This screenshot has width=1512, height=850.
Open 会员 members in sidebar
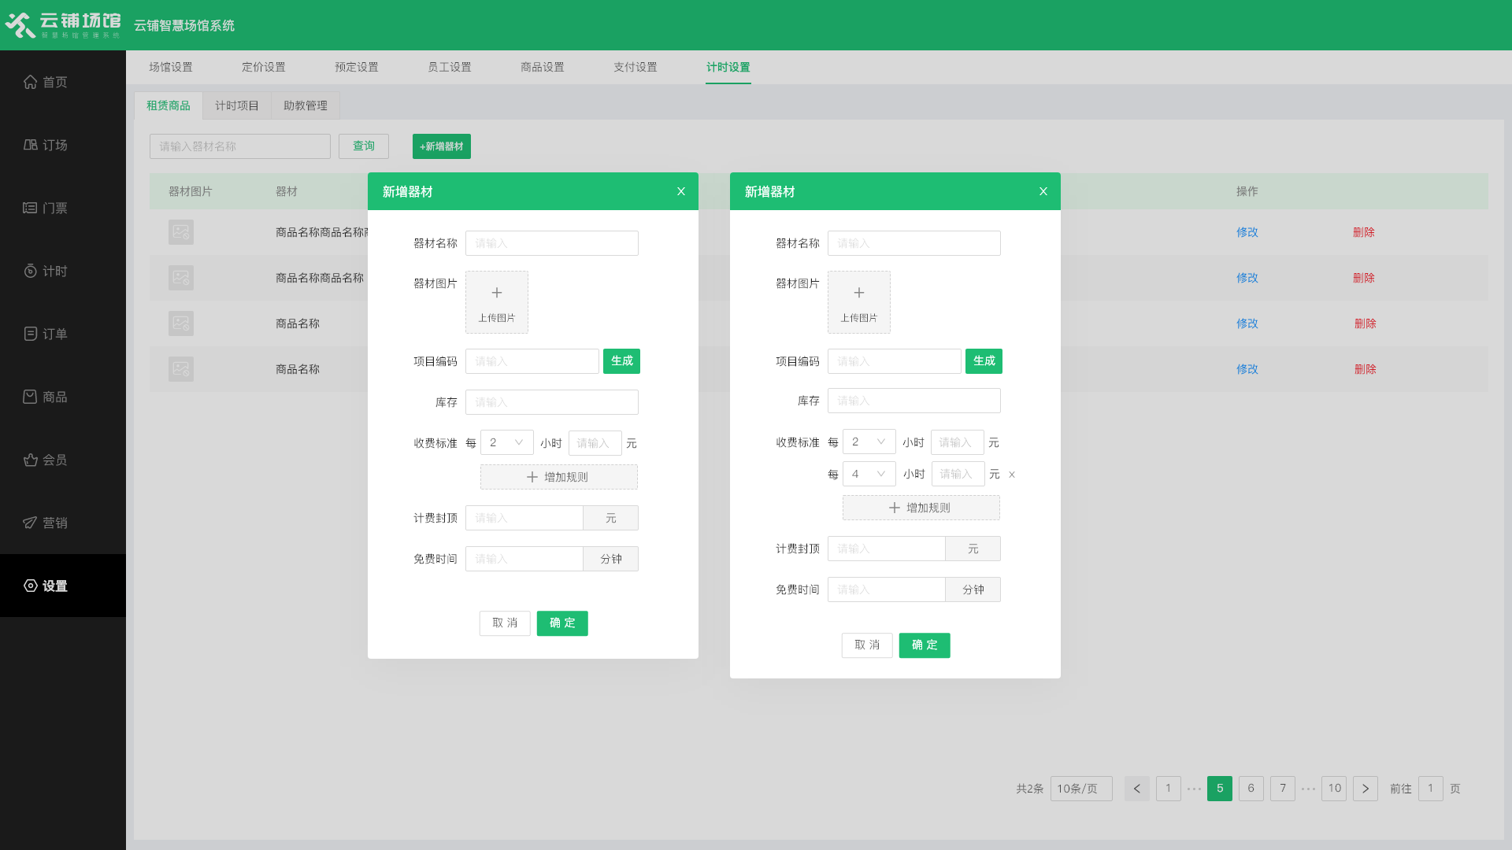(45, 460)
